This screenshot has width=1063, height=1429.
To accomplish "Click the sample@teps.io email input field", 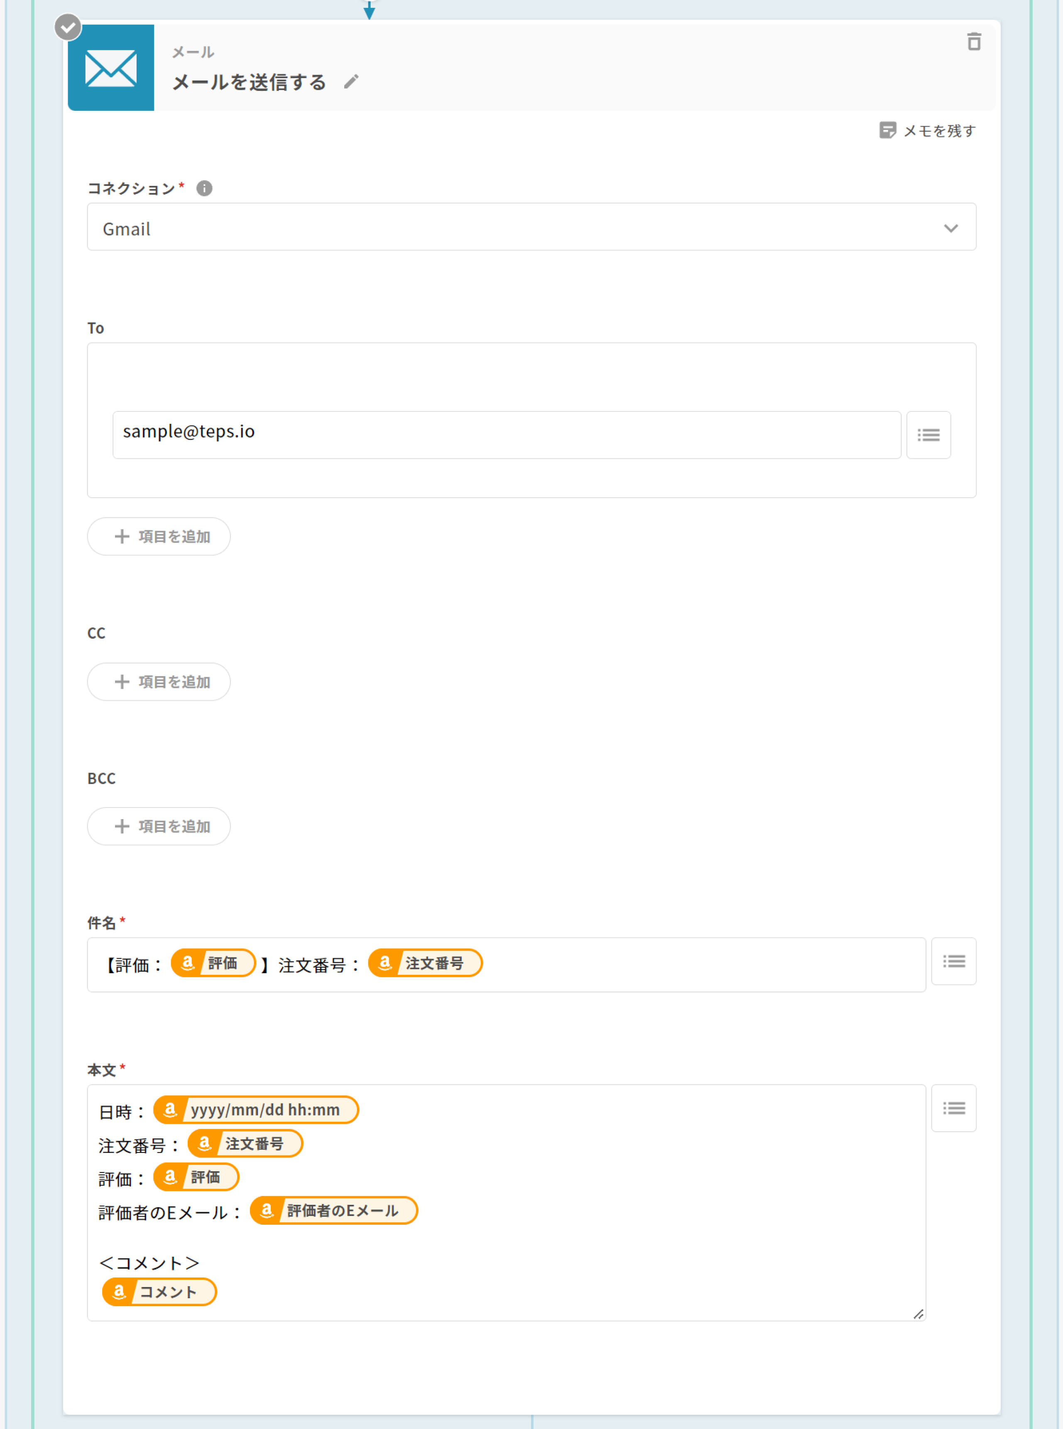I will (506, 435).
